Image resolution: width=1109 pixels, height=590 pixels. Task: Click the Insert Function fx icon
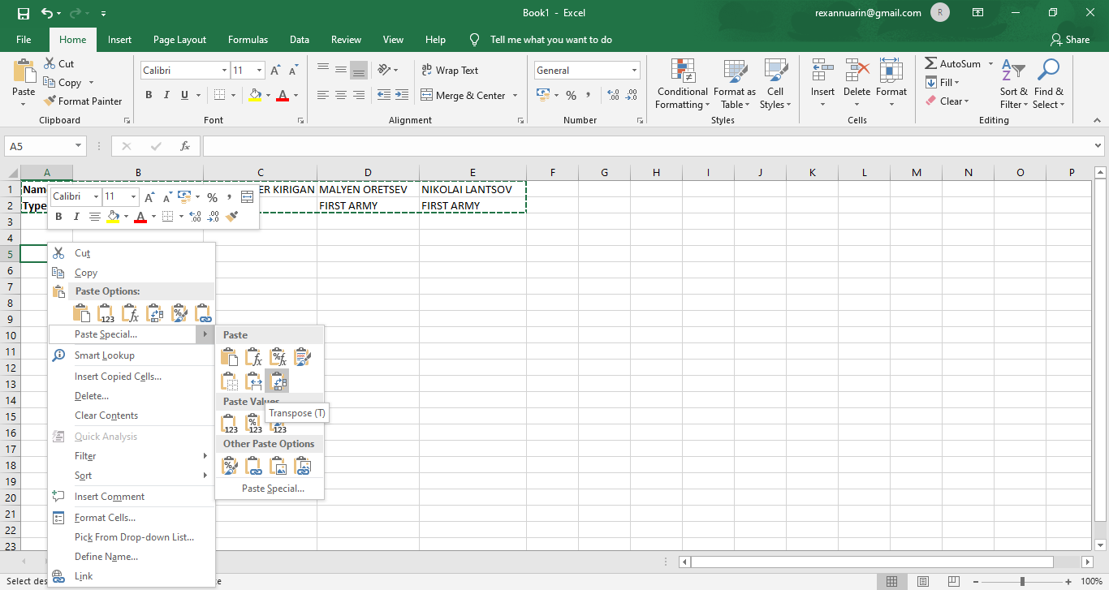click(x=185, y=146)
